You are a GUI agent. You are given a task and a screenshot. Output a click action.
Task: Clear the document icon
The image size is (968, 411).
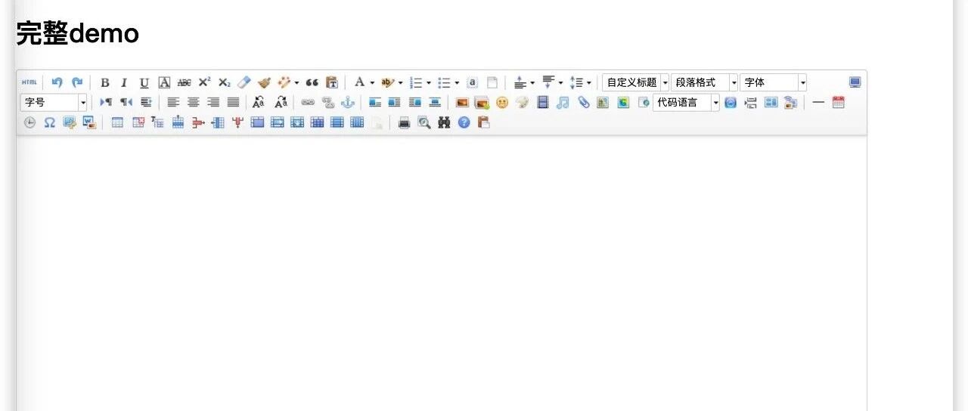pyautogui.click(x=492, y=82)
